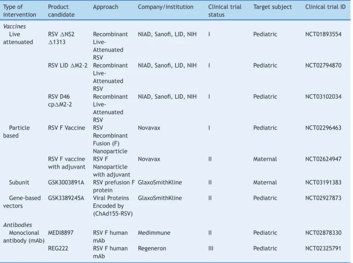Click 'NIAD, Sanofi, LID, NIH' in NCT03102034 row
Image resolution: width=353 pixels, height=263 pixels.
coord(167,96)
